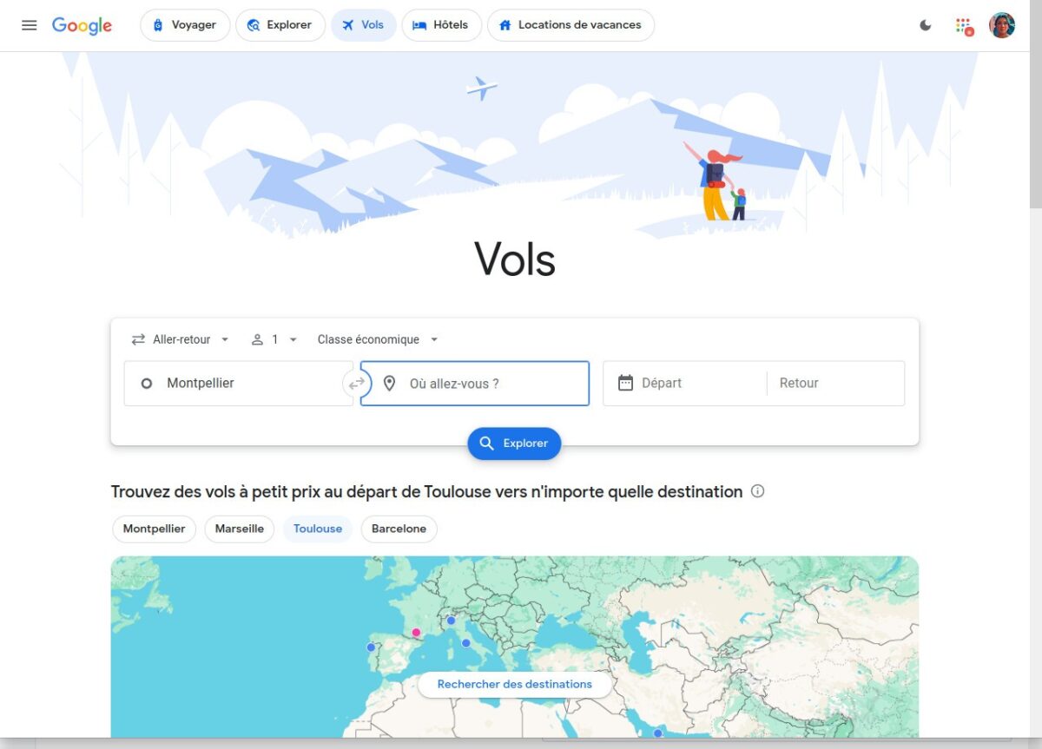Viewport: 1042px width, 749px height.
Task: Expand the Aller-retour trip type dropdown
Action: (181, 339)
